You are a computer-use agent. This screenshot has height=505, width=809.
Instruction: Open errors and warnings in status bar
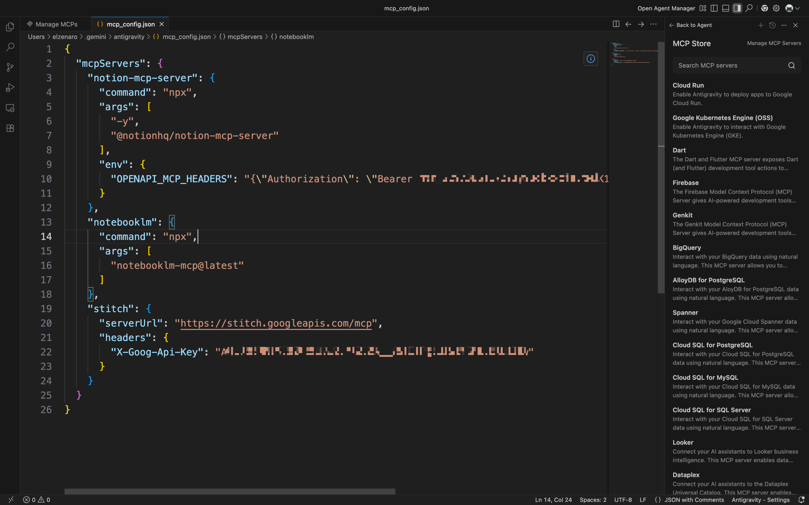click(36, 500)
